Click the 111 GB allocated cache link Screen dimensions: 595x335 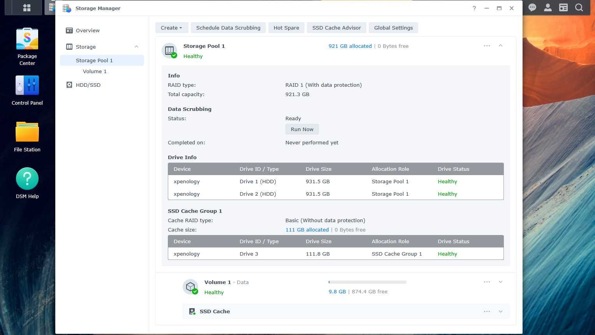(x=307, y=230)
